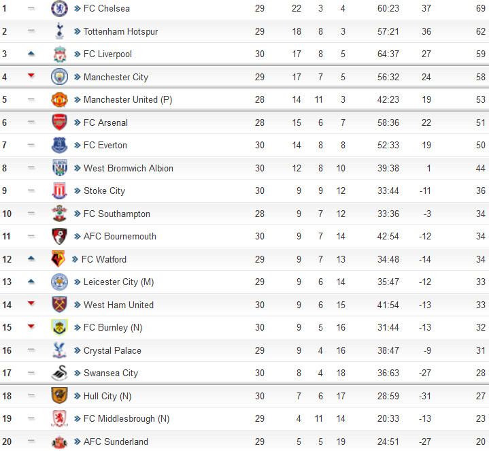Click the Manchester United crest icon
This screenshot has width=489, height=451.
[59, 99]
